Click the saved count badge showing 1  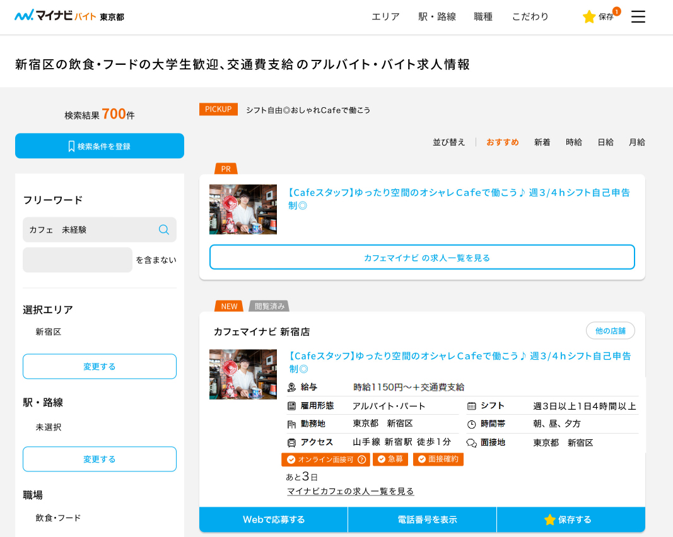(x=616, y=11)
